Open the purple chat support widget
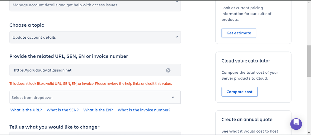311x135 pixels. [296, 124]
